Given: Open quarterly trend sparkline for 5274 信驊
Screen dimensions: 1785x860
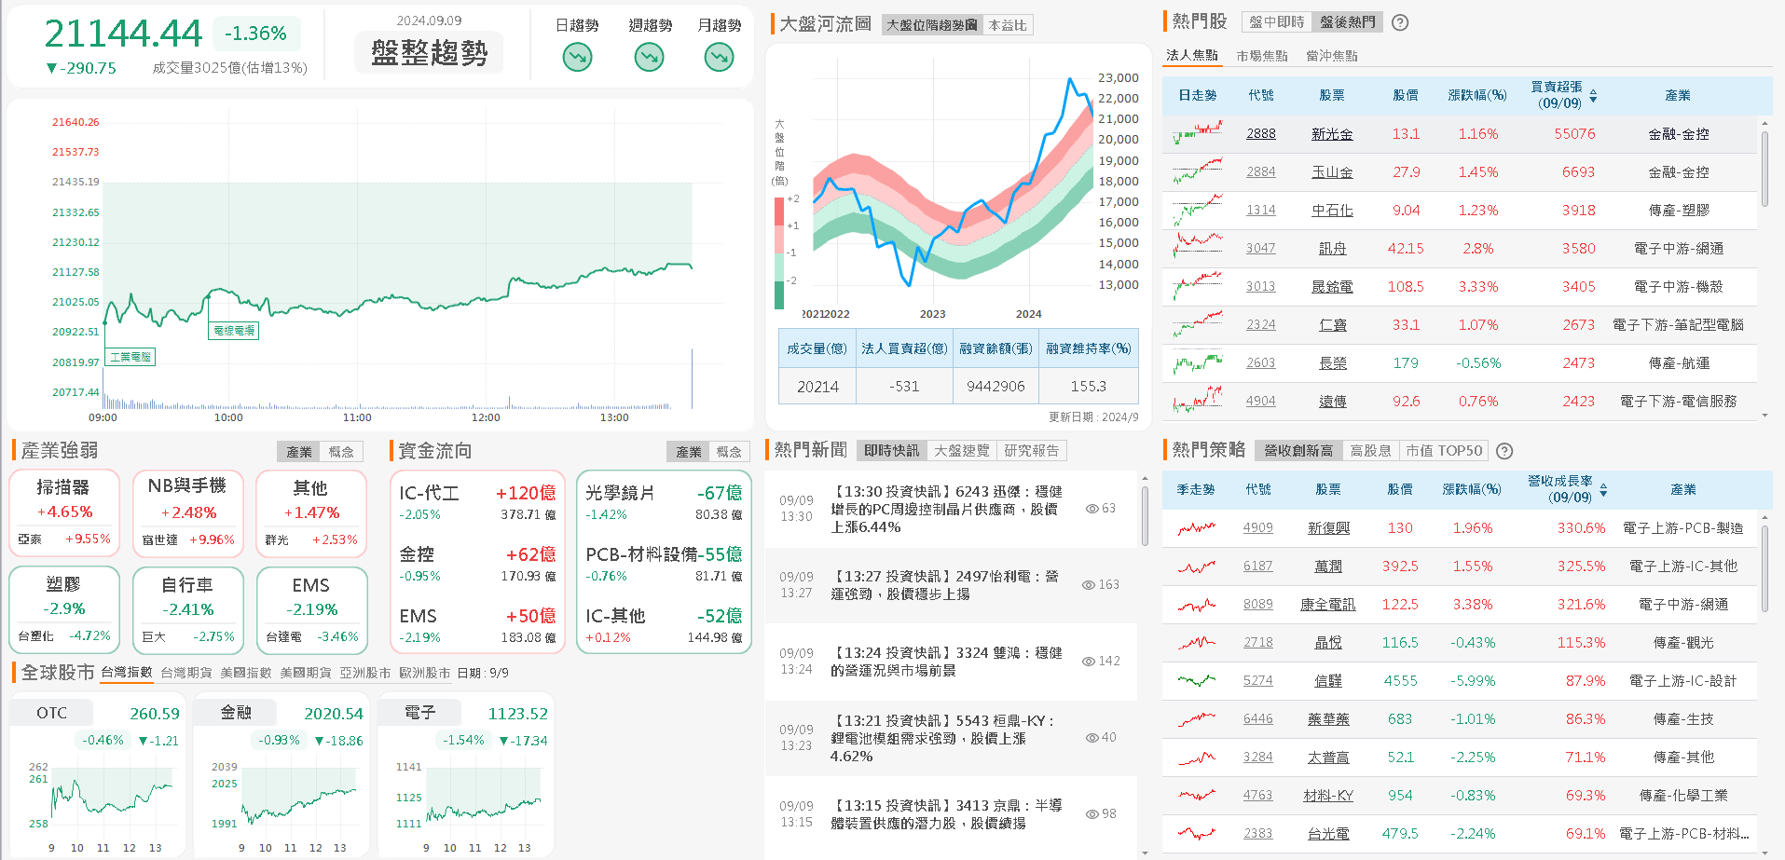Looking at the screenshot, I should (1196, 681).
